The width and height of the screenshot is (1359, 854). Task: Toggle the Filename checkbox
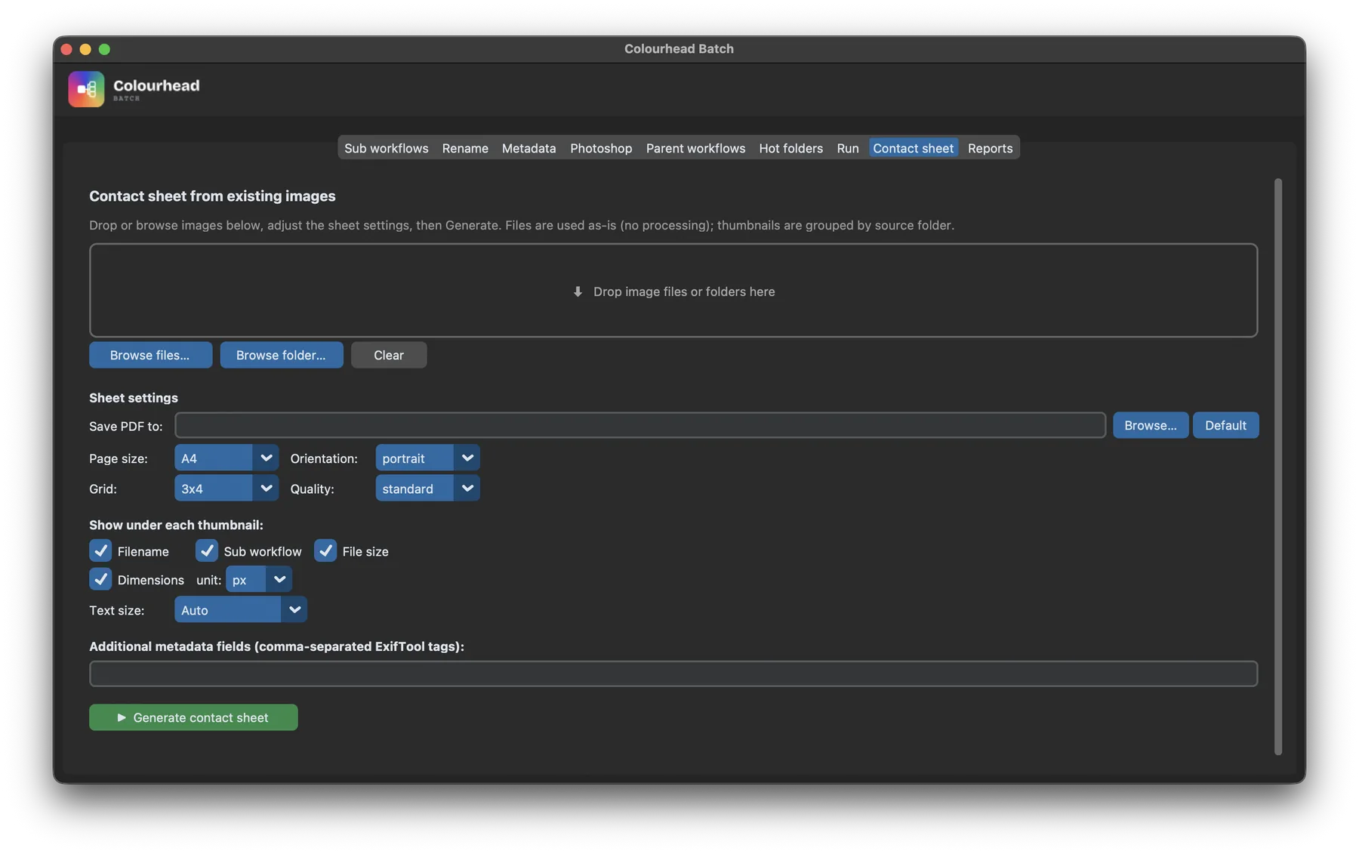[100, 550]
